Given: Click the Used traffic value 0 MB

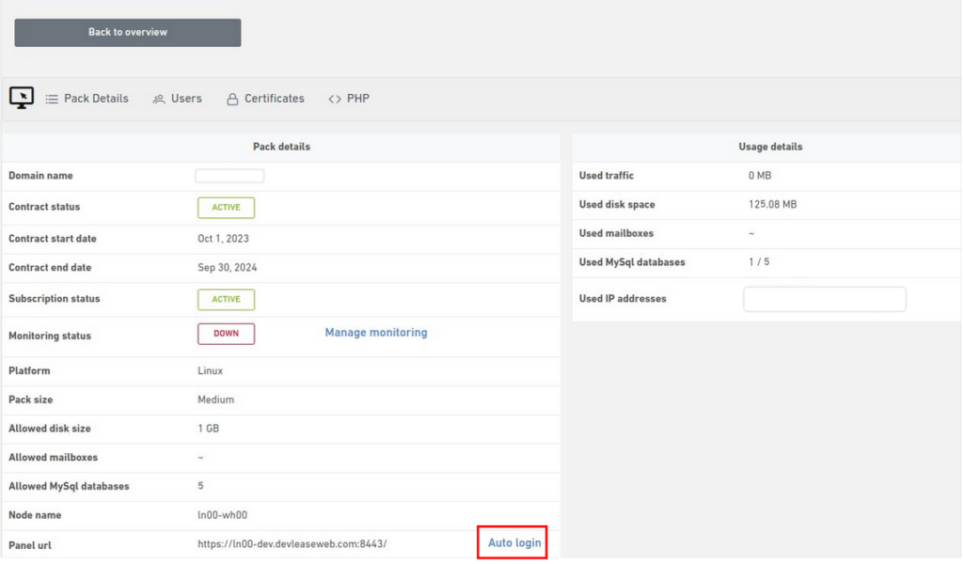Looking at the screenshot, I should pos(760,176).
